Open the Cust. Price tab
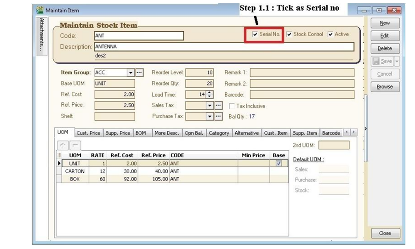Screen dimensions: 415x249 (x=88, y=133)
